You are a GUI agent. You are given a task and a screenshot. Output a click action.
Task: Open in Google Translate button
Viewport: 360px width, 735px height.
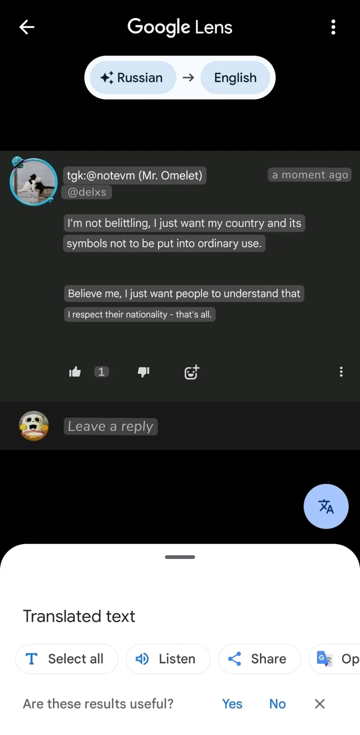coord(335,659)
